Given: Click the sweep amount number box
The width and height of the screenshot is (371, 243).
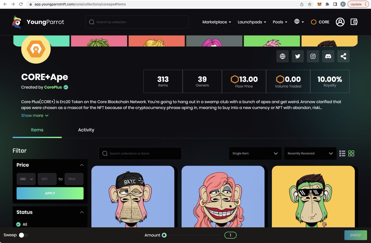Looking at the screenshot, I should (230, 235).
